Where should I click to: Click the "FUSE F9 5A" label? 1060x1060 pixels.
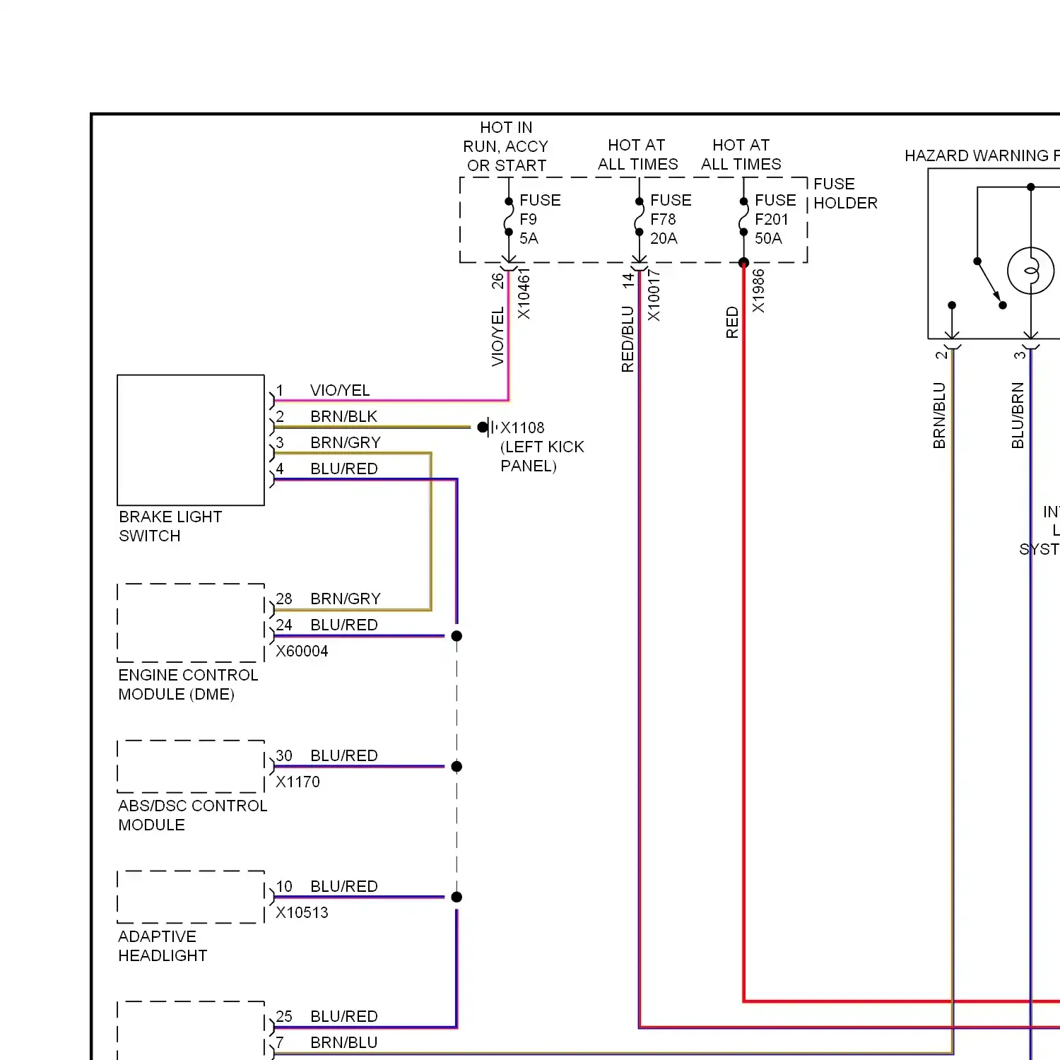540,219
